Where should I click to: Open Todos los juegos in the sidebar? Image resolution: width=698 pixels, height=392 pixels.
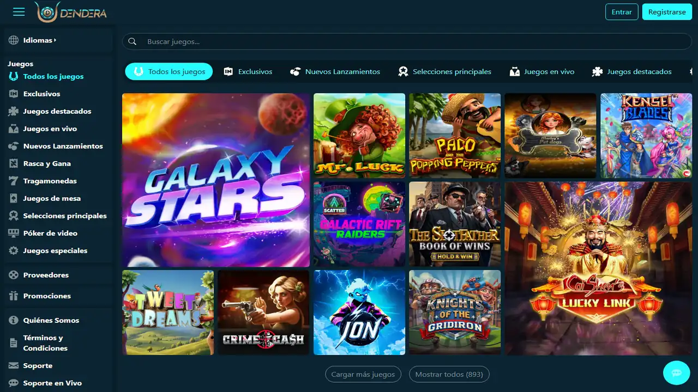click(x=53, y=77)
